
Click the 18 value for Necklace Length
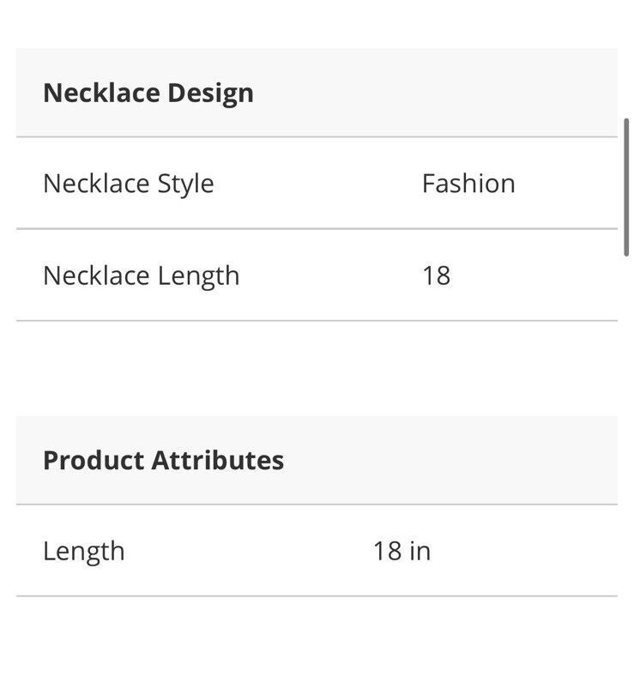pyautogui.click(x=436, y=275)
